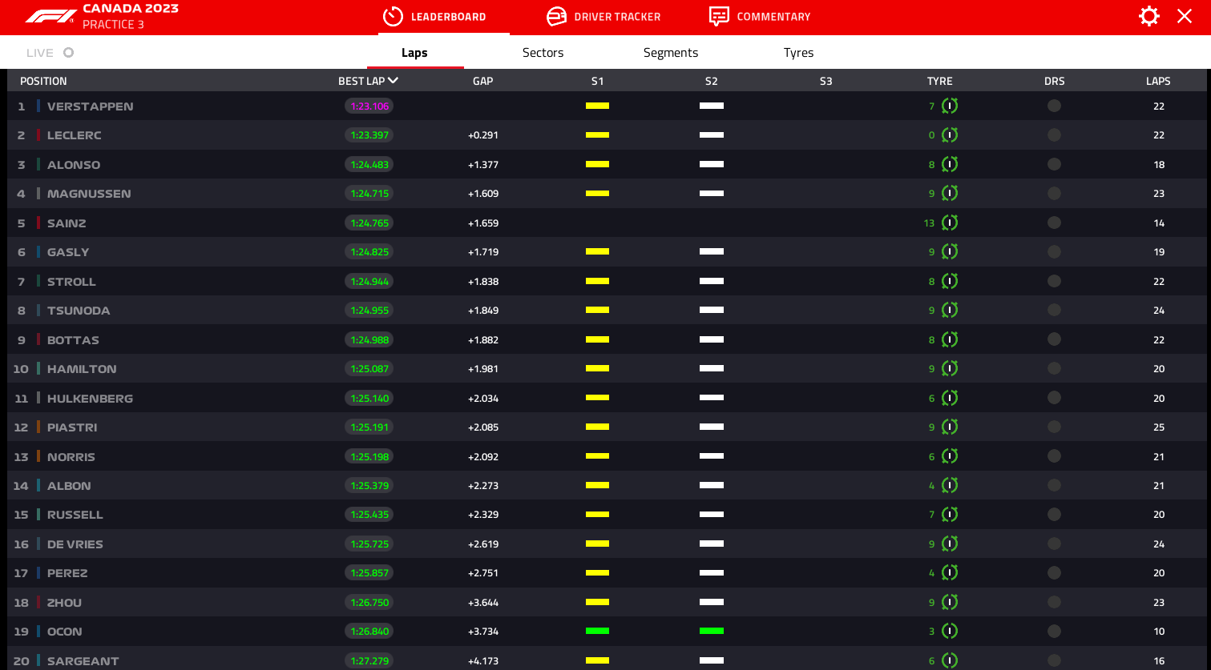This screenshot has height=670, width=1211.
Task: Click the Leaderboard stopwatch icon
Action: coord(393,16)
